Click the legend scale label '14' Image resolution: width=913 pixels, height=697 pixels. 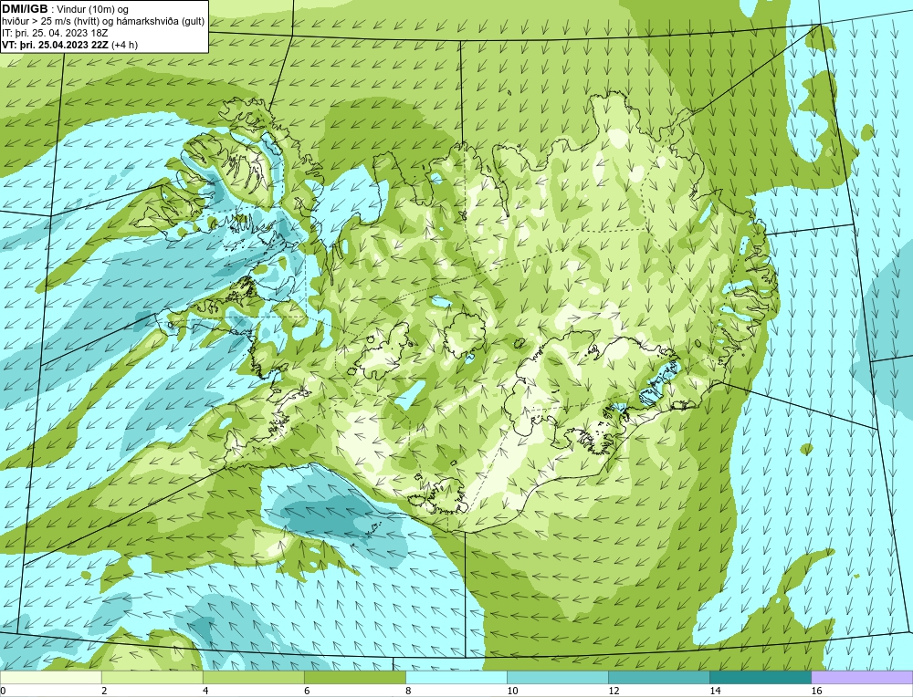click(715, 691)
